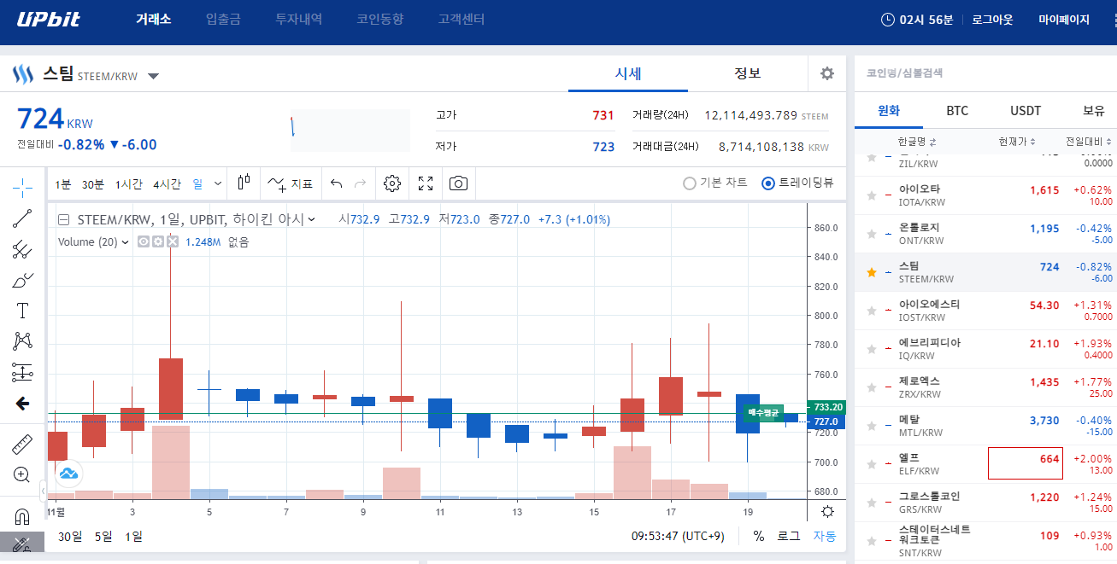Screen dimensions: 1117x564
Task: Toggle the 로그 logarithmic scale
Action: (788, 536)
